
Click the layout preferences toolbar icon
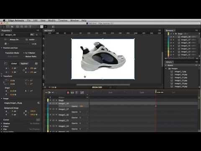[x=53, y=26]
